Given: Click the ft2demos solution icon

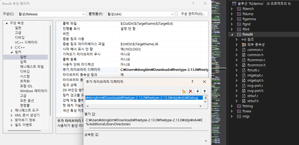Looking at the screenshot, I should [234, 4].
